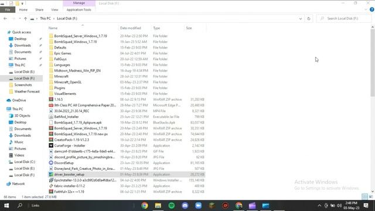Open the Application Tools tab

coord(79,10)
